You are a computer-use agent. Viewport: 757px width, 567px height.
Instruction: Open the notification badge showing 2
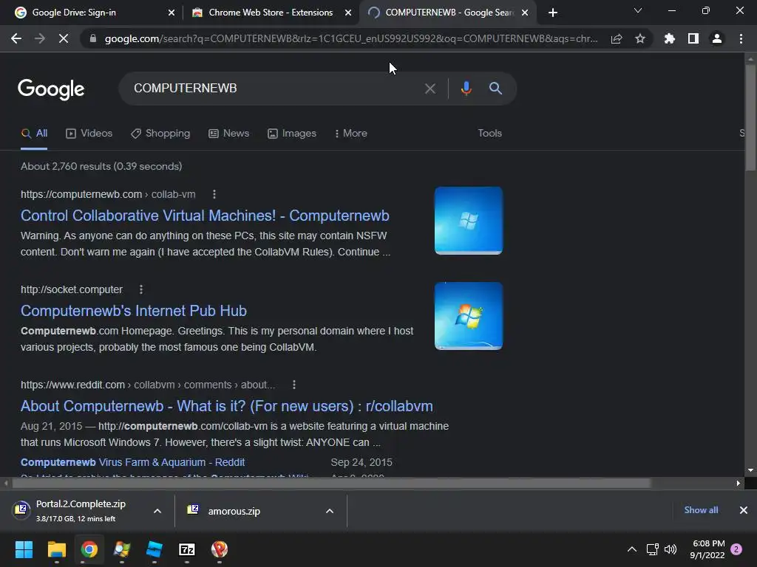[x=736, y=549]
